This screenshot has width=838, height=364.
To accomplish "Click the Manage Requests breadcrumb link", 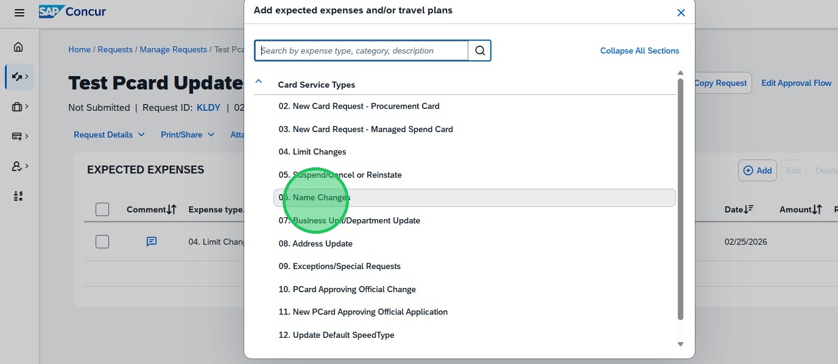I will click(174, 49).
